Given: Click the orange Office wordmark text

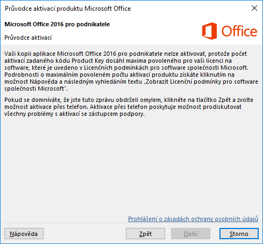Looking at the screenshot, I should (x=239, y=31).
